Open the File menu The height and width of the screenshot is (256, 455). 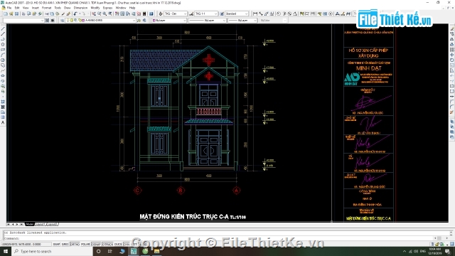click(x=9, y=8)
